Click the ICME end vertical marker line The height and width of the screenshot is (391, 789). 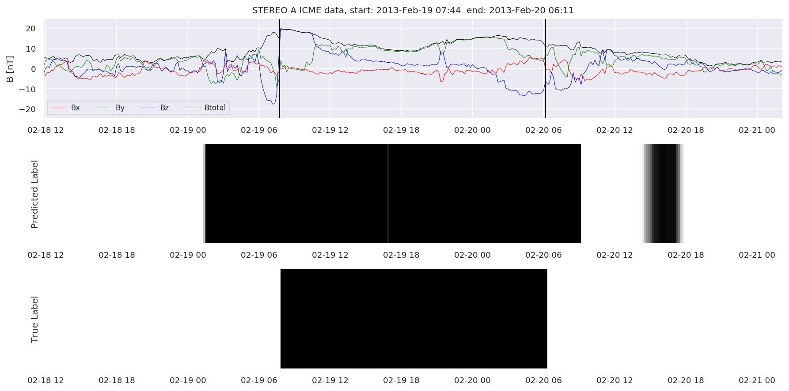click(546, 68)
